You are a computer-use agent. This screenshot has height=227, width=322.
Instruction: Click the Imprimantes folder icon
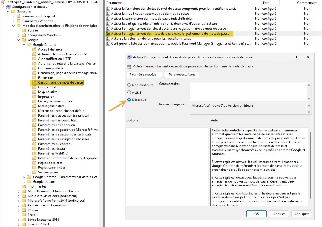[x=24, y=186]
